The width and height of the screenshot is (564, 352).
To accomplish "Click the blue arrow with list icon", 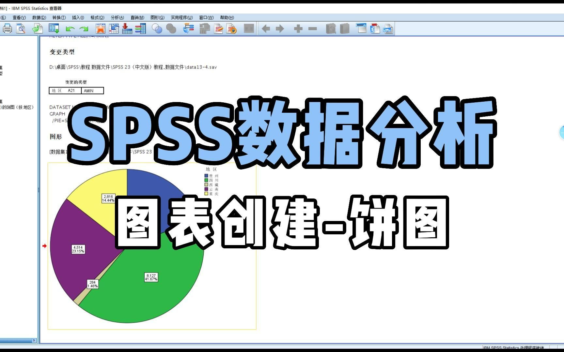I will tap(188, 29).
